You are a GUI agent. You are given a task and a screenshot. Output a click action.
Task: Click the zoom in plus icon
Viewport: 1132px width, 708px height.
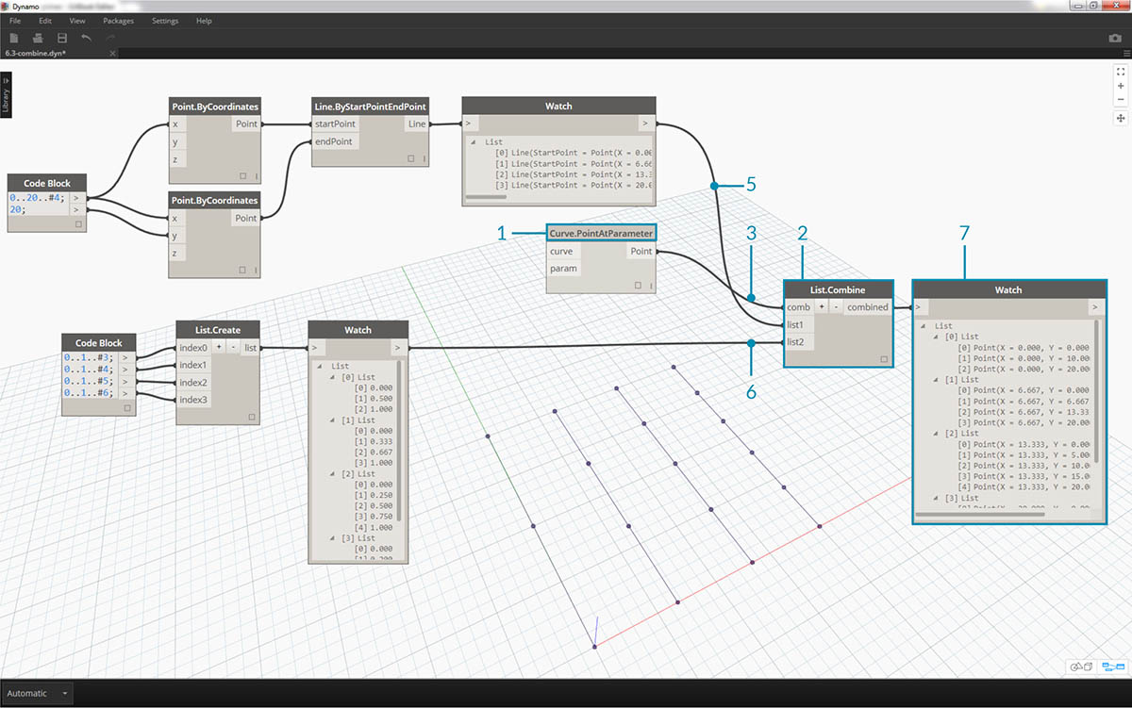1121,86
